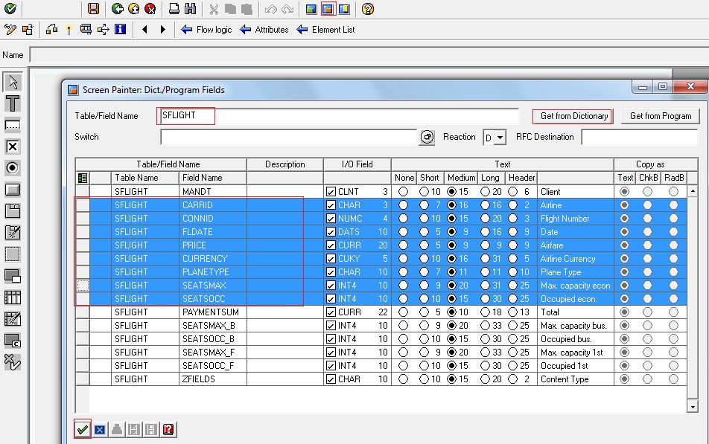This screenshot has width=709, height=444.
Task: Select the Text tool from the element palette
Action: [x=12, y=103]
